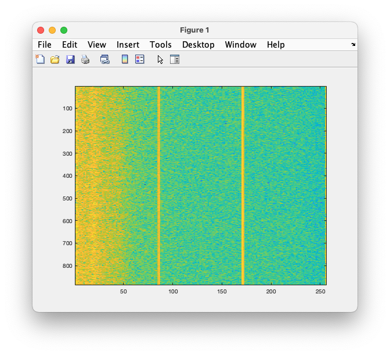Image resolution: width=390 pixels, height=355 pixels.
Task: Toggle the Edit Plot arrow tool
Action: 160,59
